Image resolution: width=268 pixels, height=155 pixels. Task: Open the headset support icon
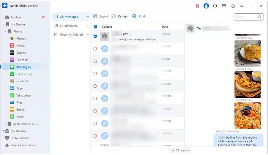(x=215, y=6)
